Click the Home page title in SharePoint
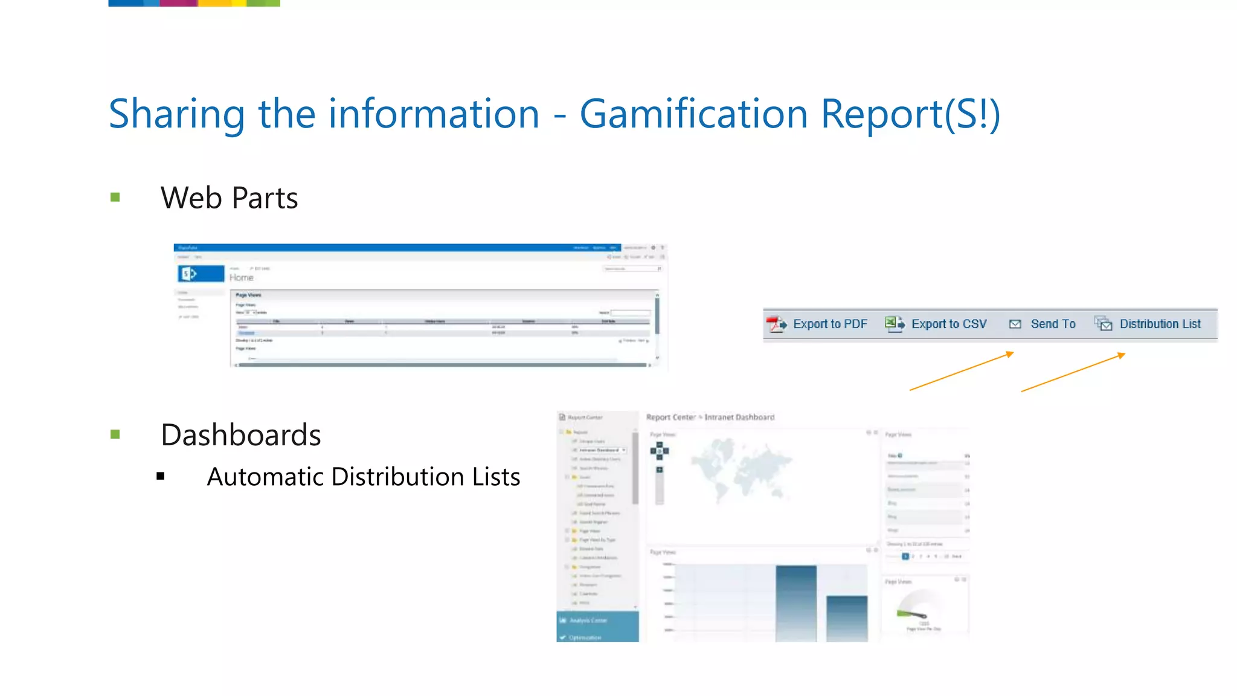This screenshot has width=1237, height=696. click(x=242, y=277)
